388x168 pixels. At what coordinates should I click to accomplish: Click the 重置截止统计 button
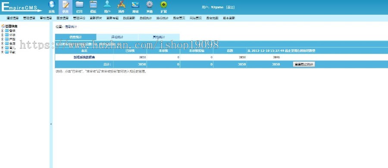pos(304,64)
